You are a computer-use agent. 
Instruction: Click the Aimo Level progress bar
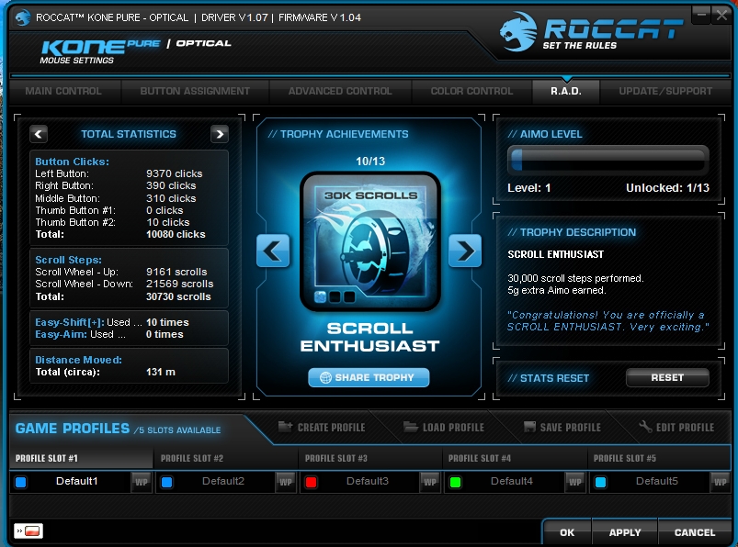coord(608,160)
